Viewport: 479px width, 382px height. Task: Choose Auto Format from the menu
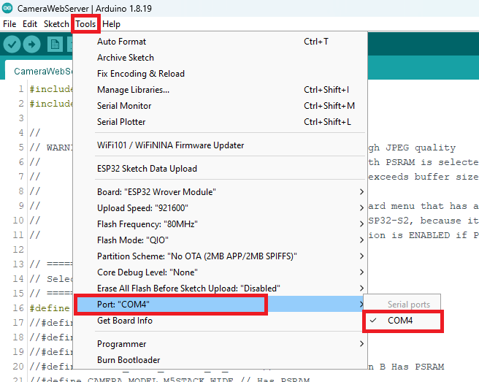121,42
